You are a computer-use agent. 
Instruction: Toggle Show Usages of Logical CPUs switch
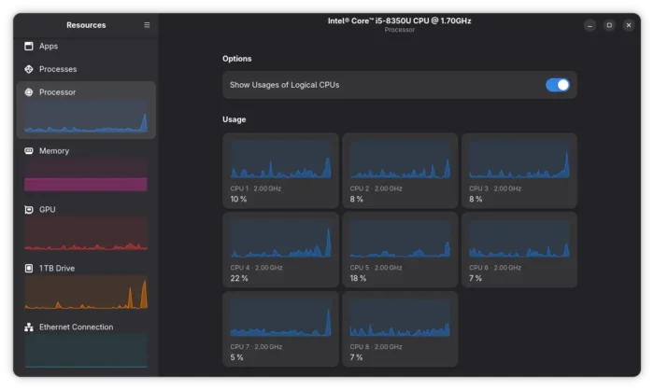pos(557,85)
